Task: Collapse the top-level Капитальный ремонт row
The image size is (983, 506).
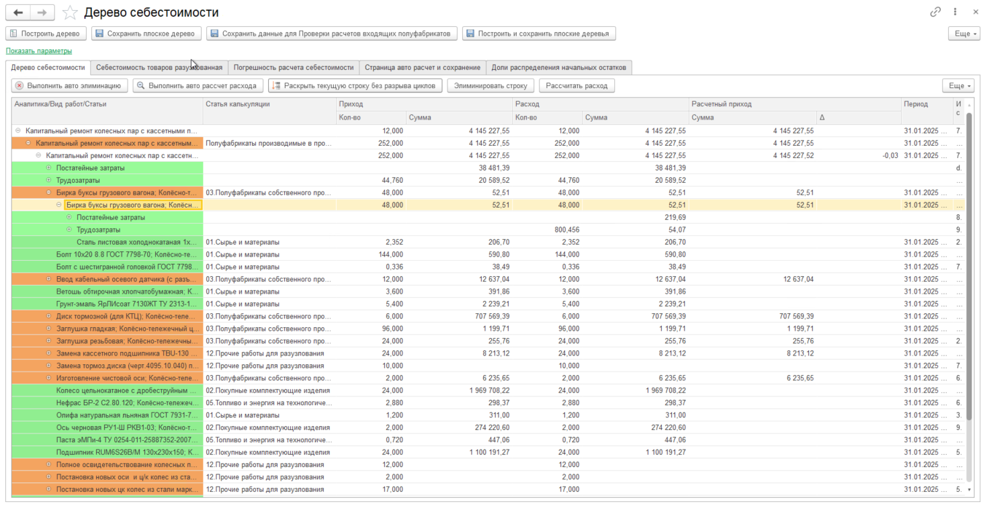Action: click(x=18, y=131)
